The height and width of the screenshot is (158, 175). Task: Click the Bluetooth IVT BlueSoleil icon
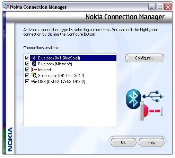pos(34,58)
